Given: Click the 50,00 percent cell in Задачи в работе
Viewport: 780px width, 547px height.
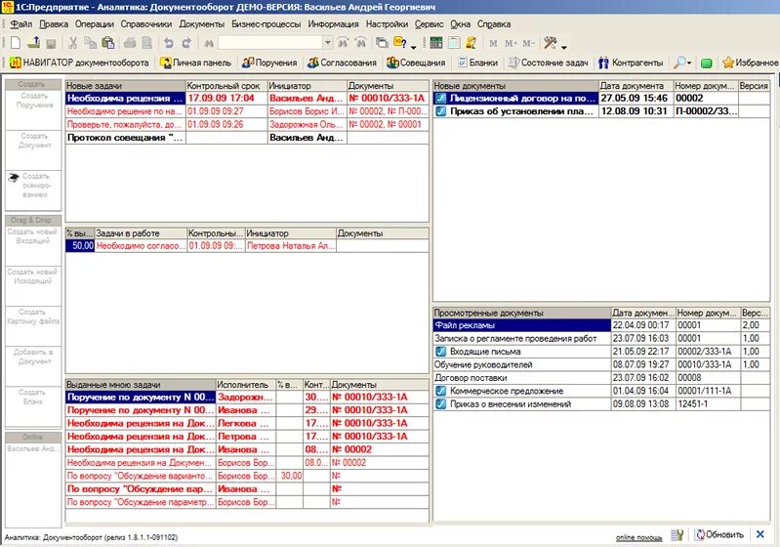Looking at the screenshot, I should pos(80,246).
